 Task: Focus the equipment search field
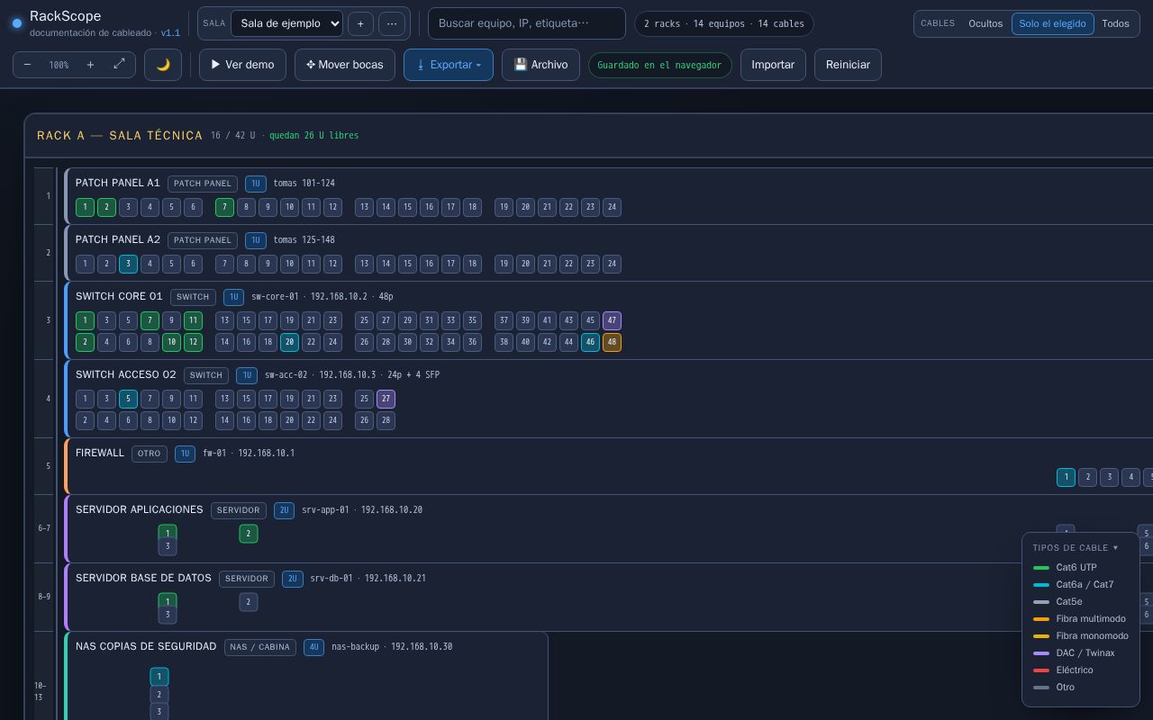526,23
